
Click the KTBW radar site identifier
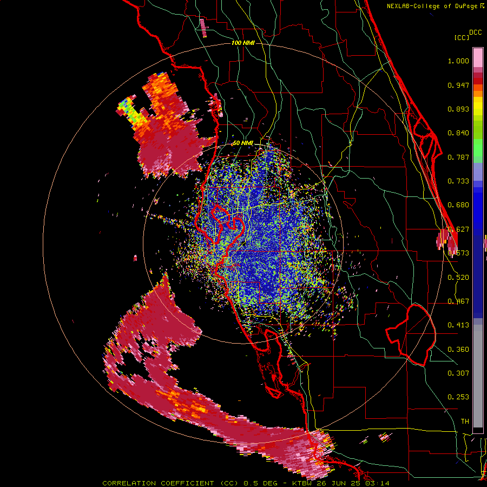point(303,483)
